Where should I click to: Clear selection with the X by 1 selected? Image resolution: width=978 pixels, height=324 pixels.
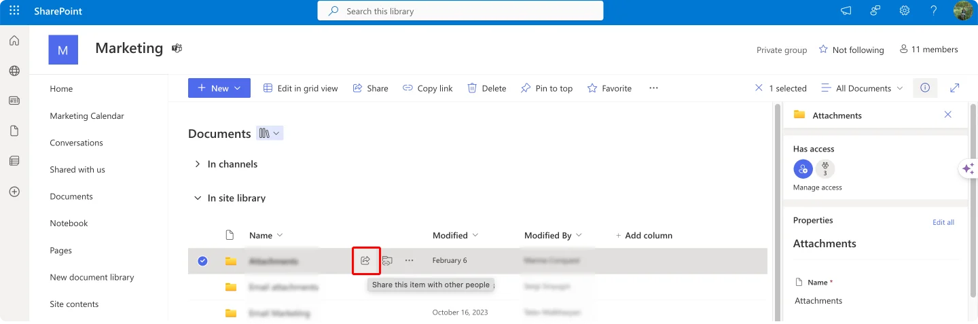pyautogui.click(x=759, y=88)
